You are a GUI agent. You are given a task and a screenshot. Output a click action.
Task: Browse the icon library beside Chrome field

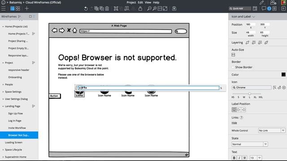[x=274, y=88]
